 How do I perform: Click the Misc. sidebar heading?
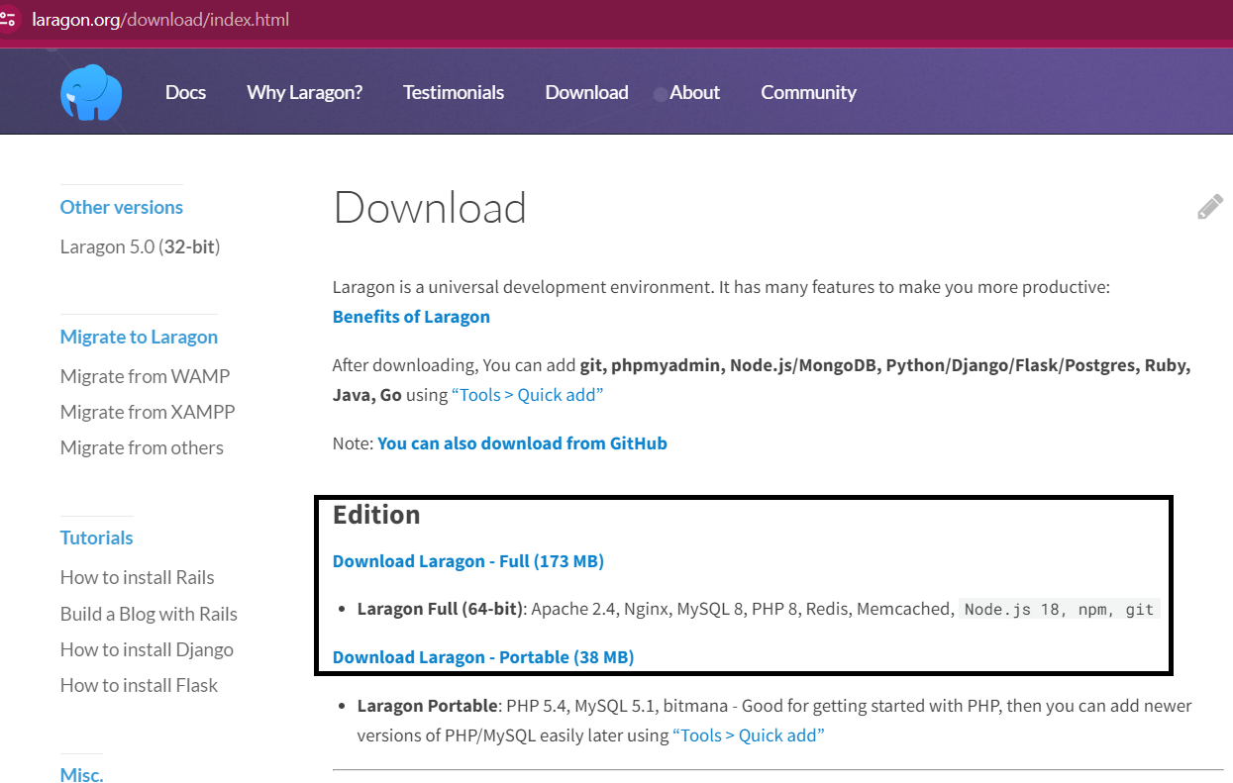[x=81, y=775]
